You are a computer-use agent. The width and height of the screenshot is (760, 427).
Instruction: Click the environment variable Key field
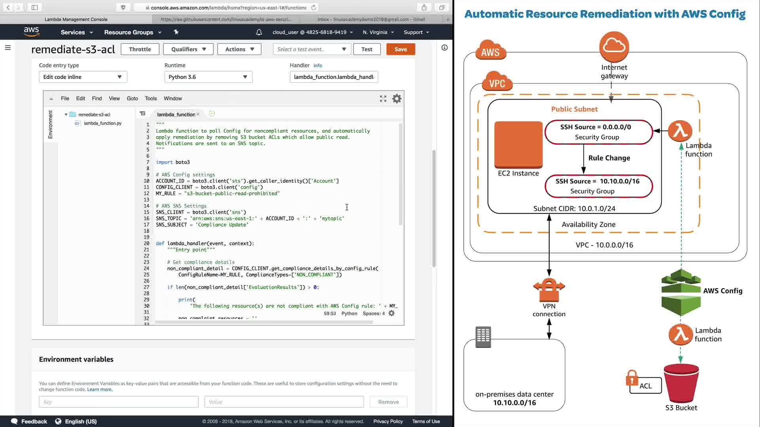(x=118, y=402)
